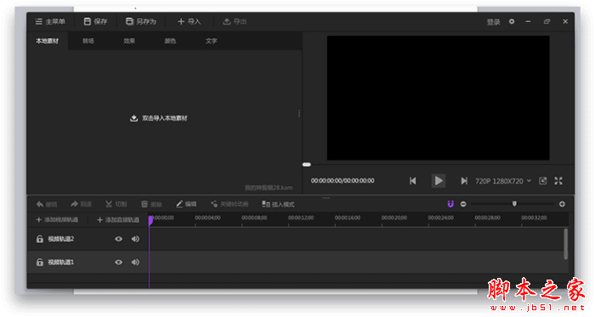Click the 00:00:04:00 mark on timeline ruler
The image size is (595, 317).
pyautogui.click(x=207, y=218)
